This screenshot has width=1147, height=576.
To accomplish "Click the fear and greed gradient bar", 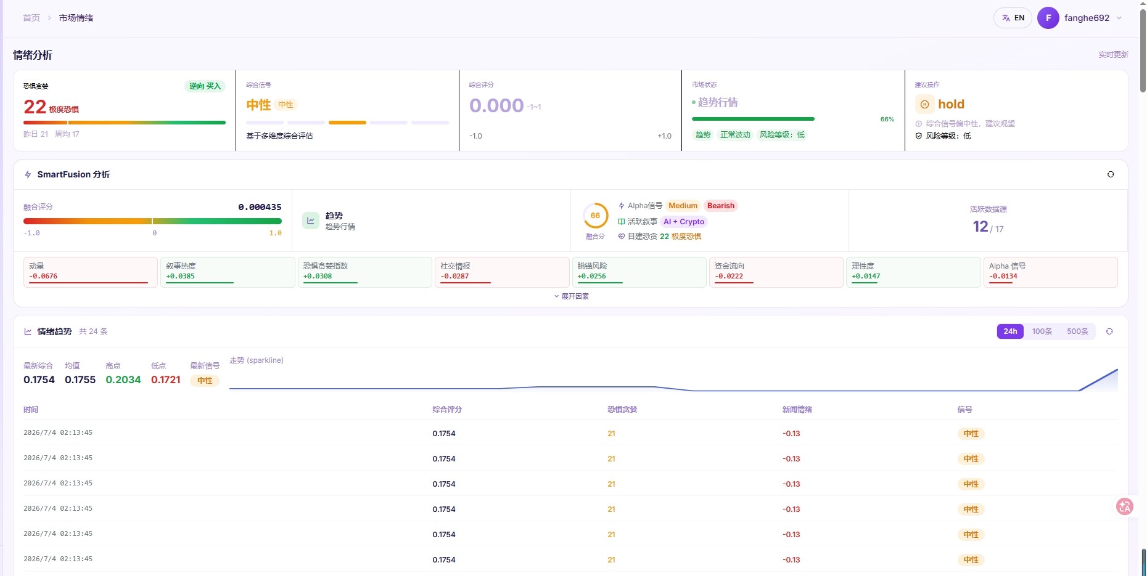I will pyautogui.click(x=125, y=123).
